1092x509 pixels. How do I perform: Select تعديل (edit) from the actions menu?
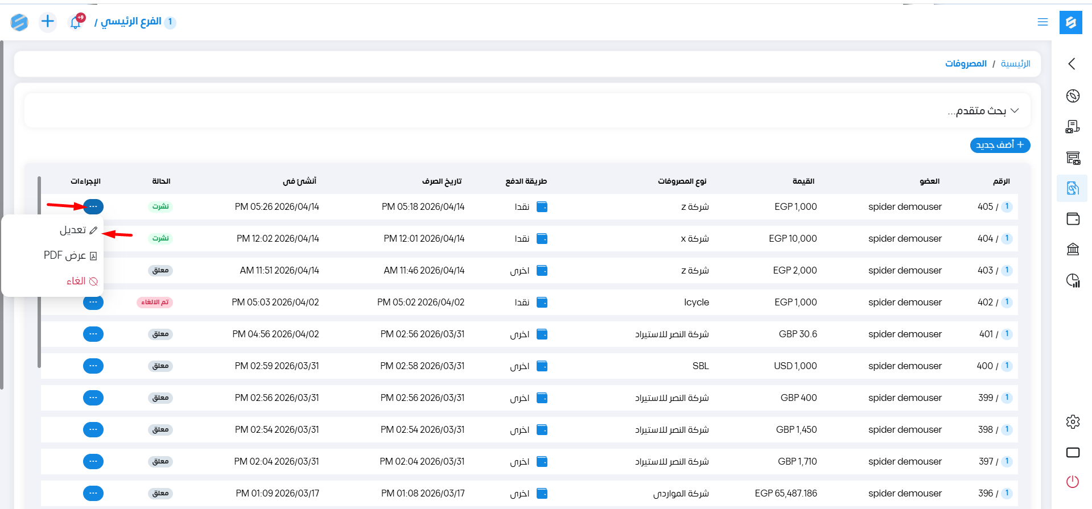coord(78,230)
